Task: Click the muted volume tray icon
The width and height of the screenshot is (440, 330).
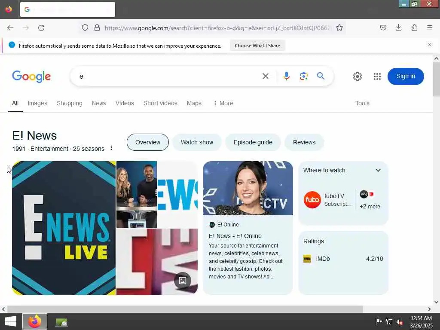Action: 400,321
